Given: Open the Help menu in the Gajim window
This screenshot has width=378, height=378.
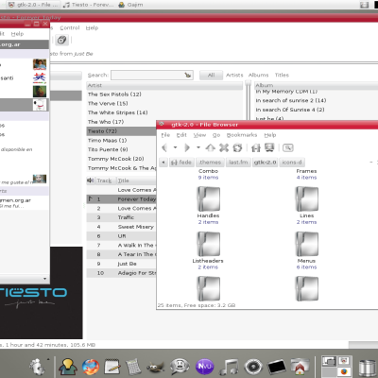Looking at the screenshot, I should (17, 34).
